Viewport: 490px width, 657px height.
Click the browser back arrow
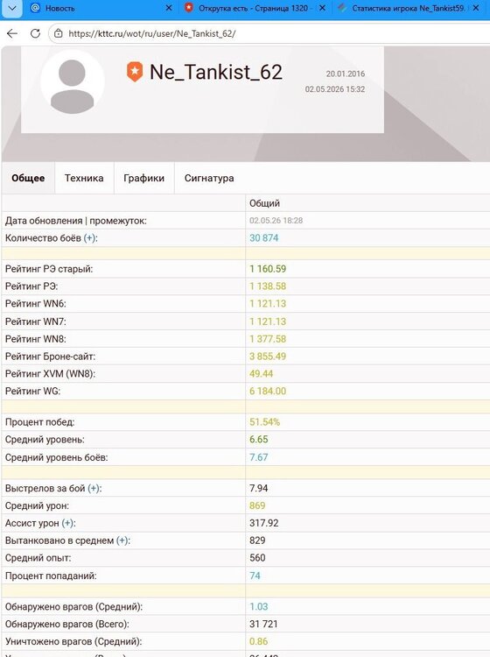(12, 33)
